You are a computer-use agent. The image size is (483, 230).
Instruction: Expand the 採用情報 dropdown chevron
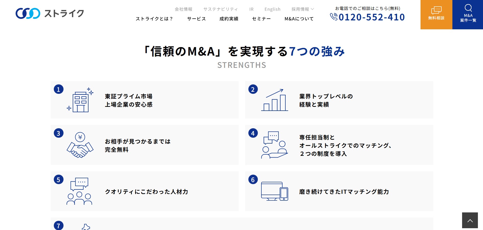pyautogui.click(x=312, y=9)
